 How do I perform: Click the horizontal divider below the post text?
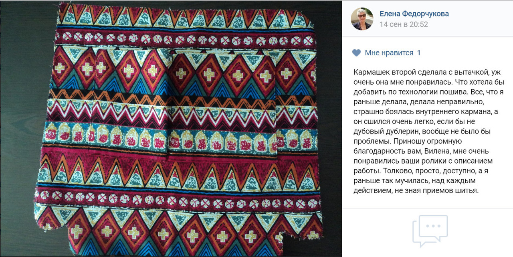pyautogui.click(x=428, y=208)
